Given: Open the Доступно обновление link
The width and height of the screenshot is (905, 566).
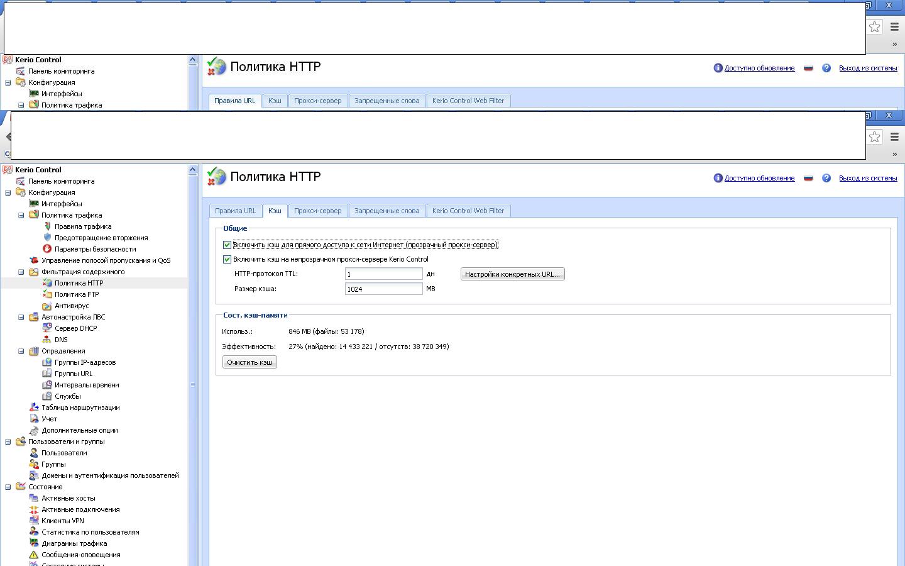Looking at the screenshot, I should point(759,178).
